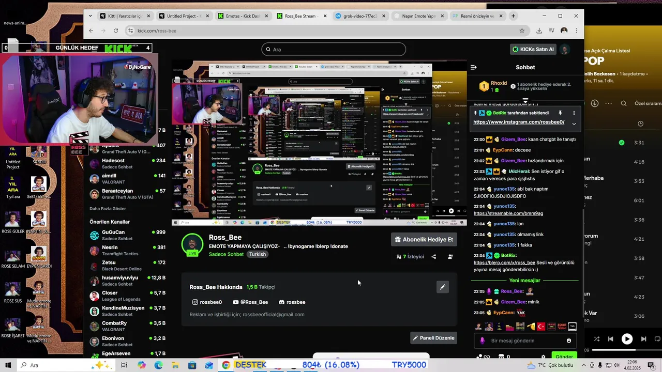
Task: Play the Spotify track
Action: click(627, 339)
